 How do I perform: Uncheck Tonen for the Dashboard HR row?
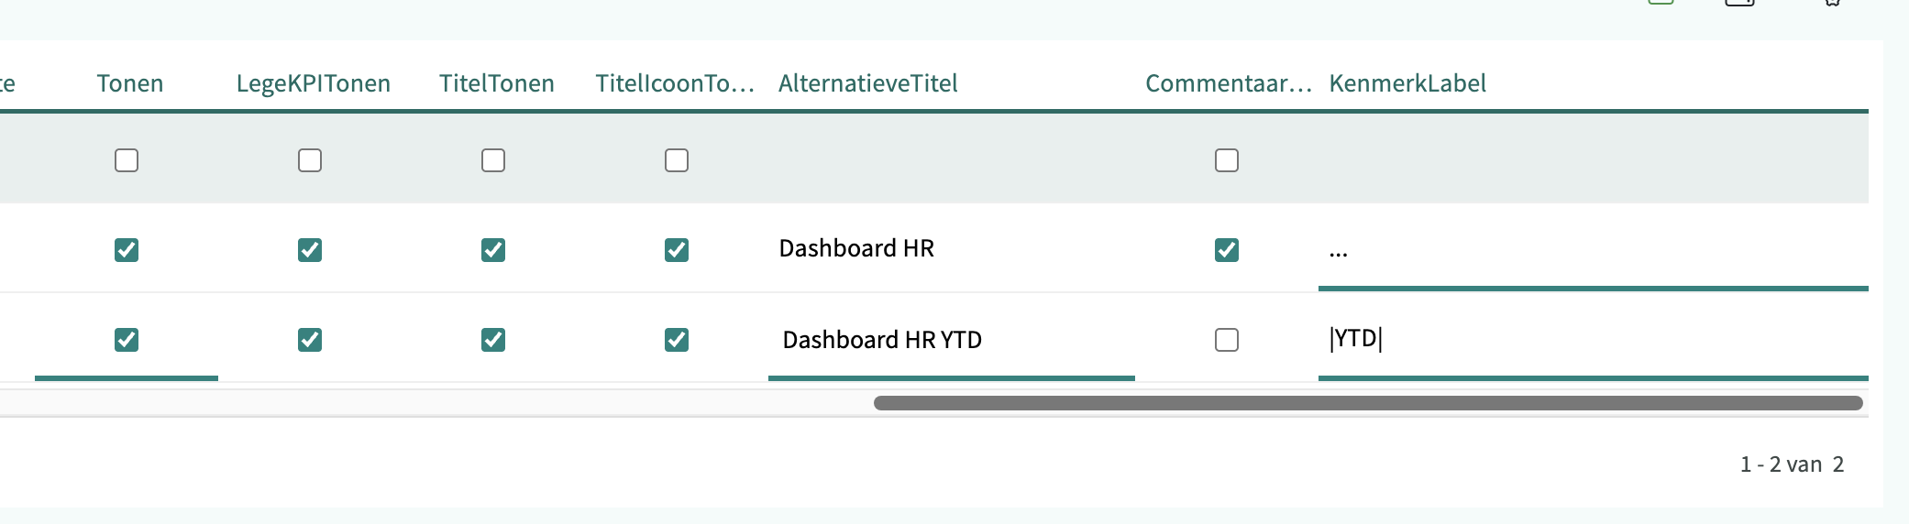[x=127, y=249]
